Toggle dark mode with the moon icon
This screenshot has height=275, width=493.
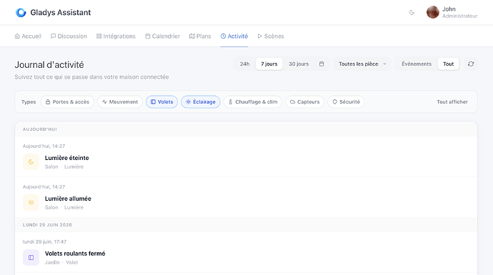point(412,13)
